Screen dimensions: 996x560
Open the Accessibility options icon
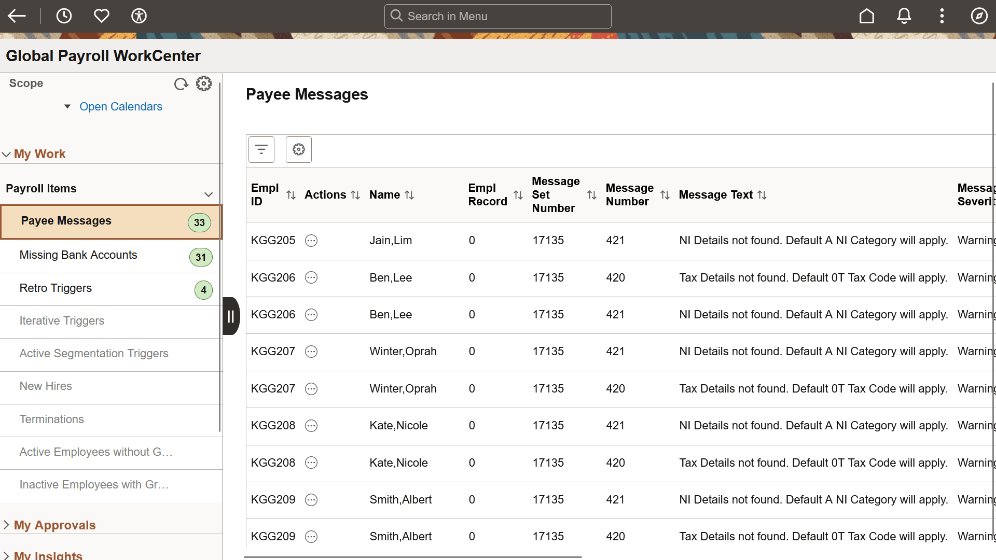[x=139, y=16]
